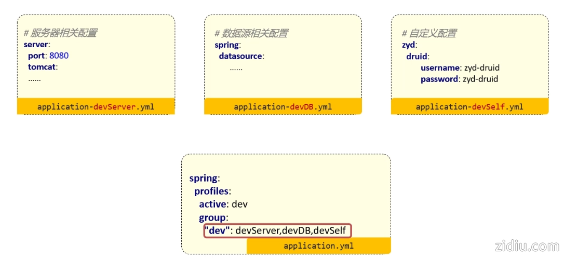The image size is (564, 258).
Task: Select the 数据源相关配置 comment line
Action: (x=251, y=33)
